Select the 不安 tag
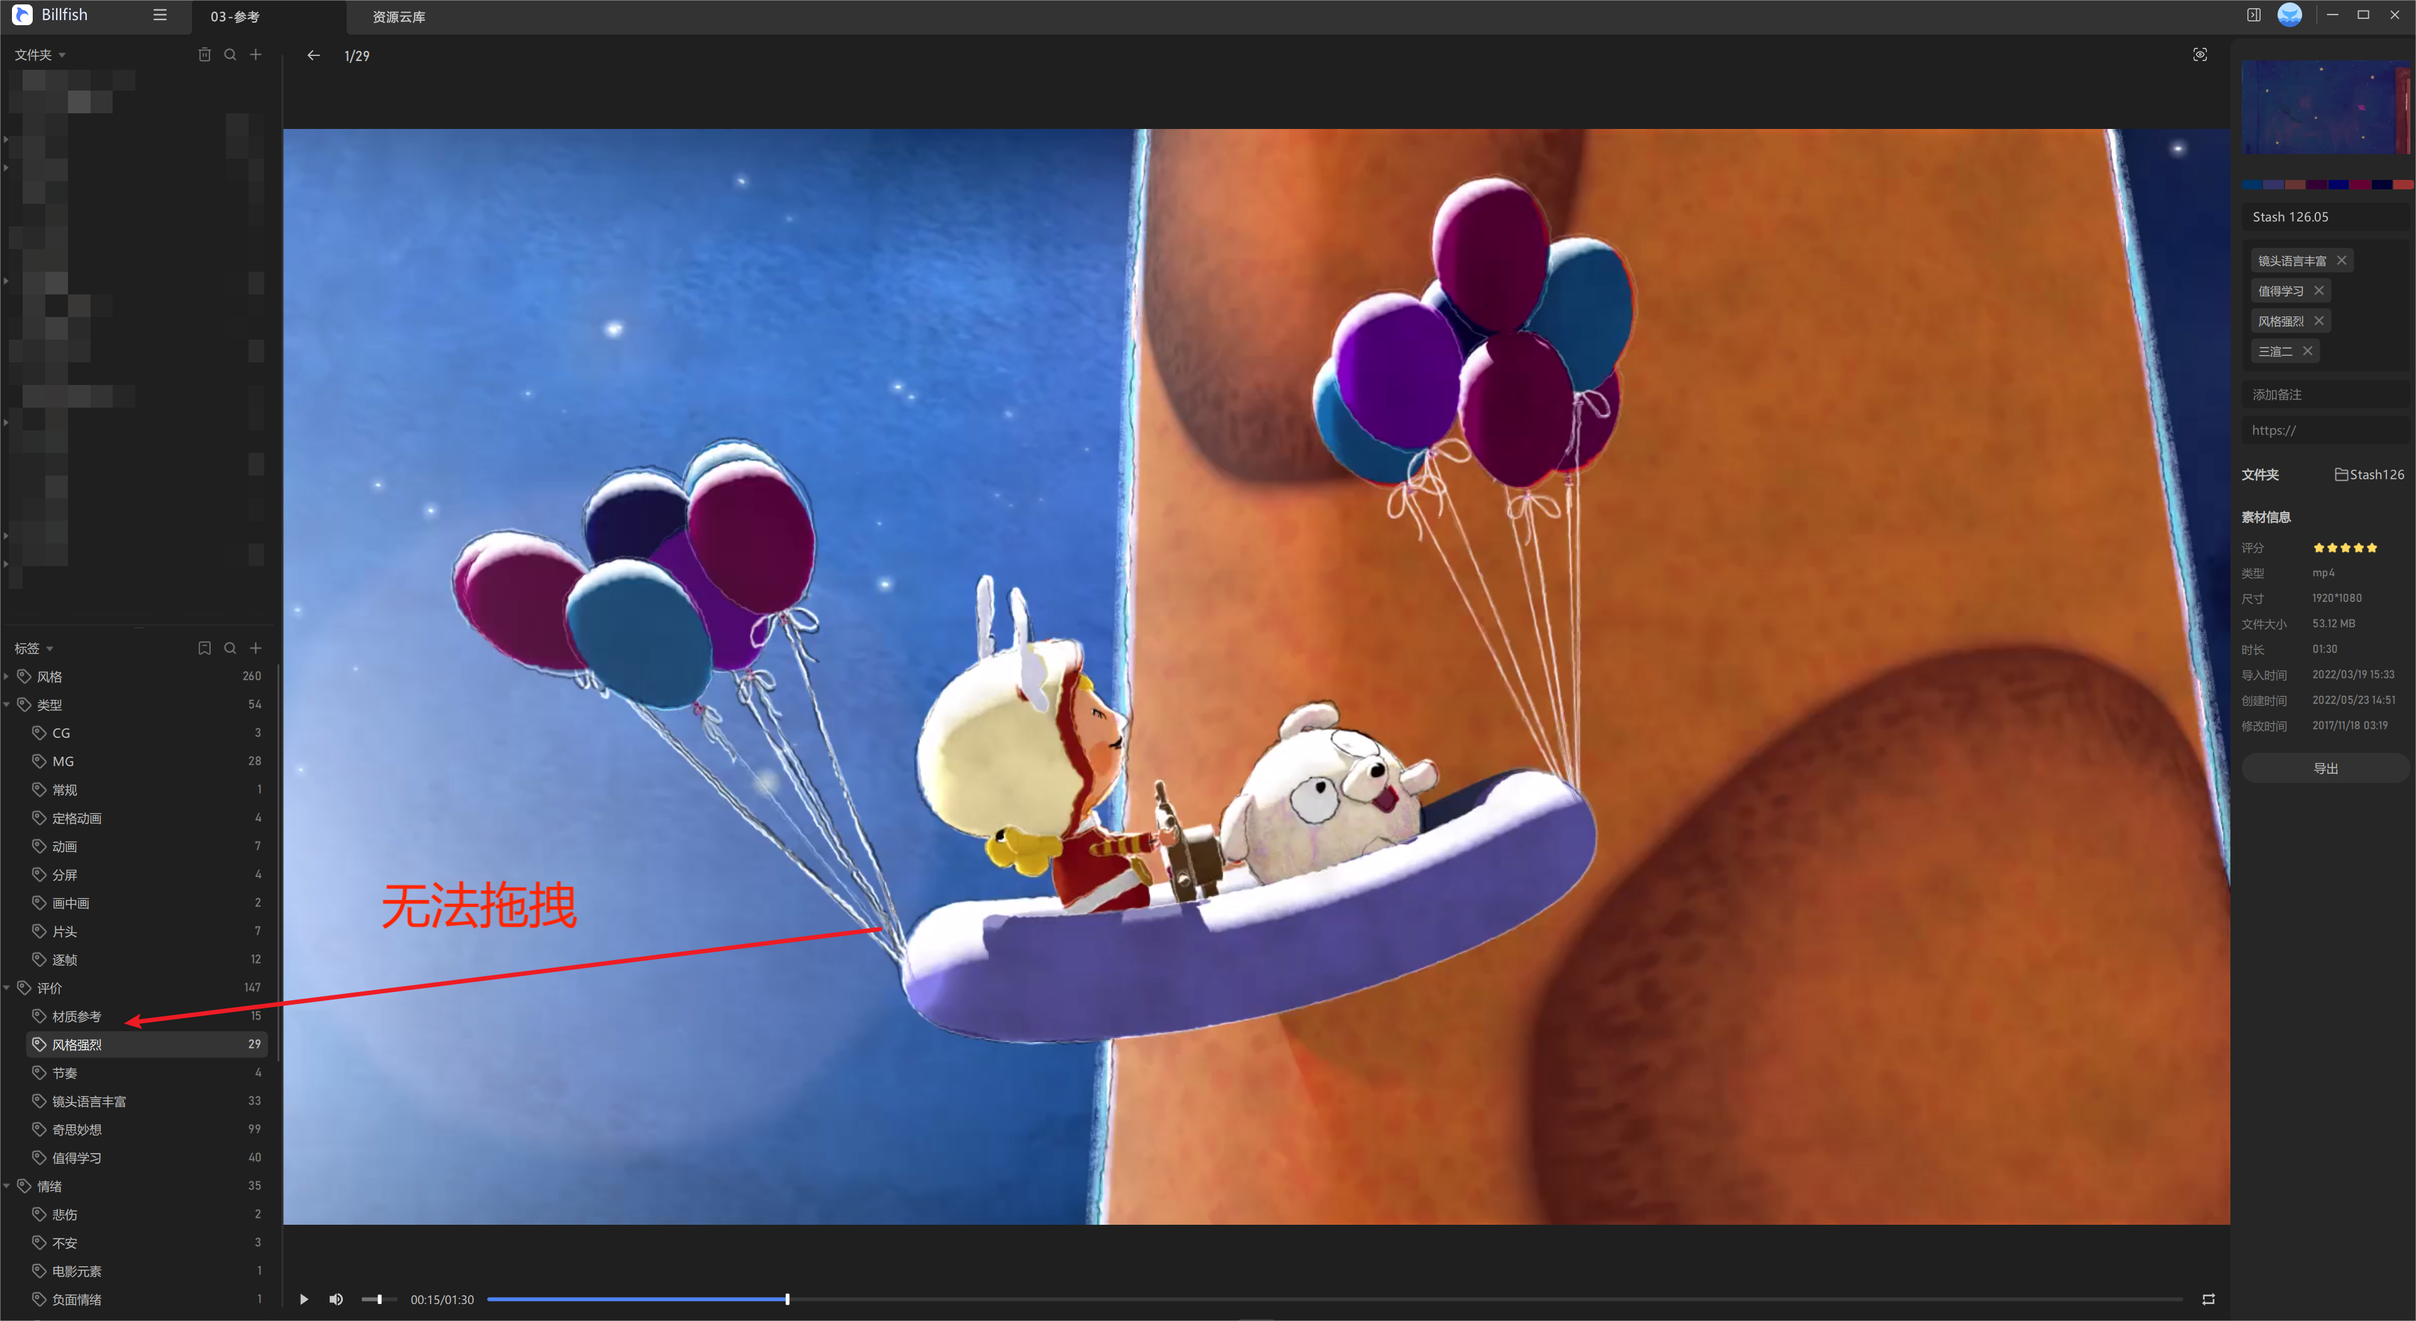This screenshot has width=2416, height=1321. pyautogui.click(x=147, y=1242)
